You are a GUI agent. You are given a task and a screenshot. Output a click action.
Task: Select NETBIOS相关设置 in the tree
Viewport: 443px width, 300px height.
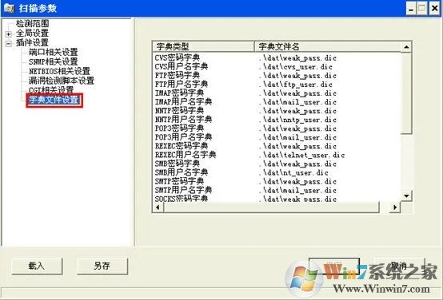coord(60,71)
